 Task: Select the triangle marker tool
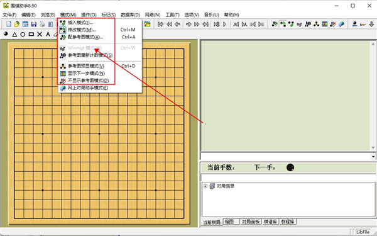tap(14, 35)
